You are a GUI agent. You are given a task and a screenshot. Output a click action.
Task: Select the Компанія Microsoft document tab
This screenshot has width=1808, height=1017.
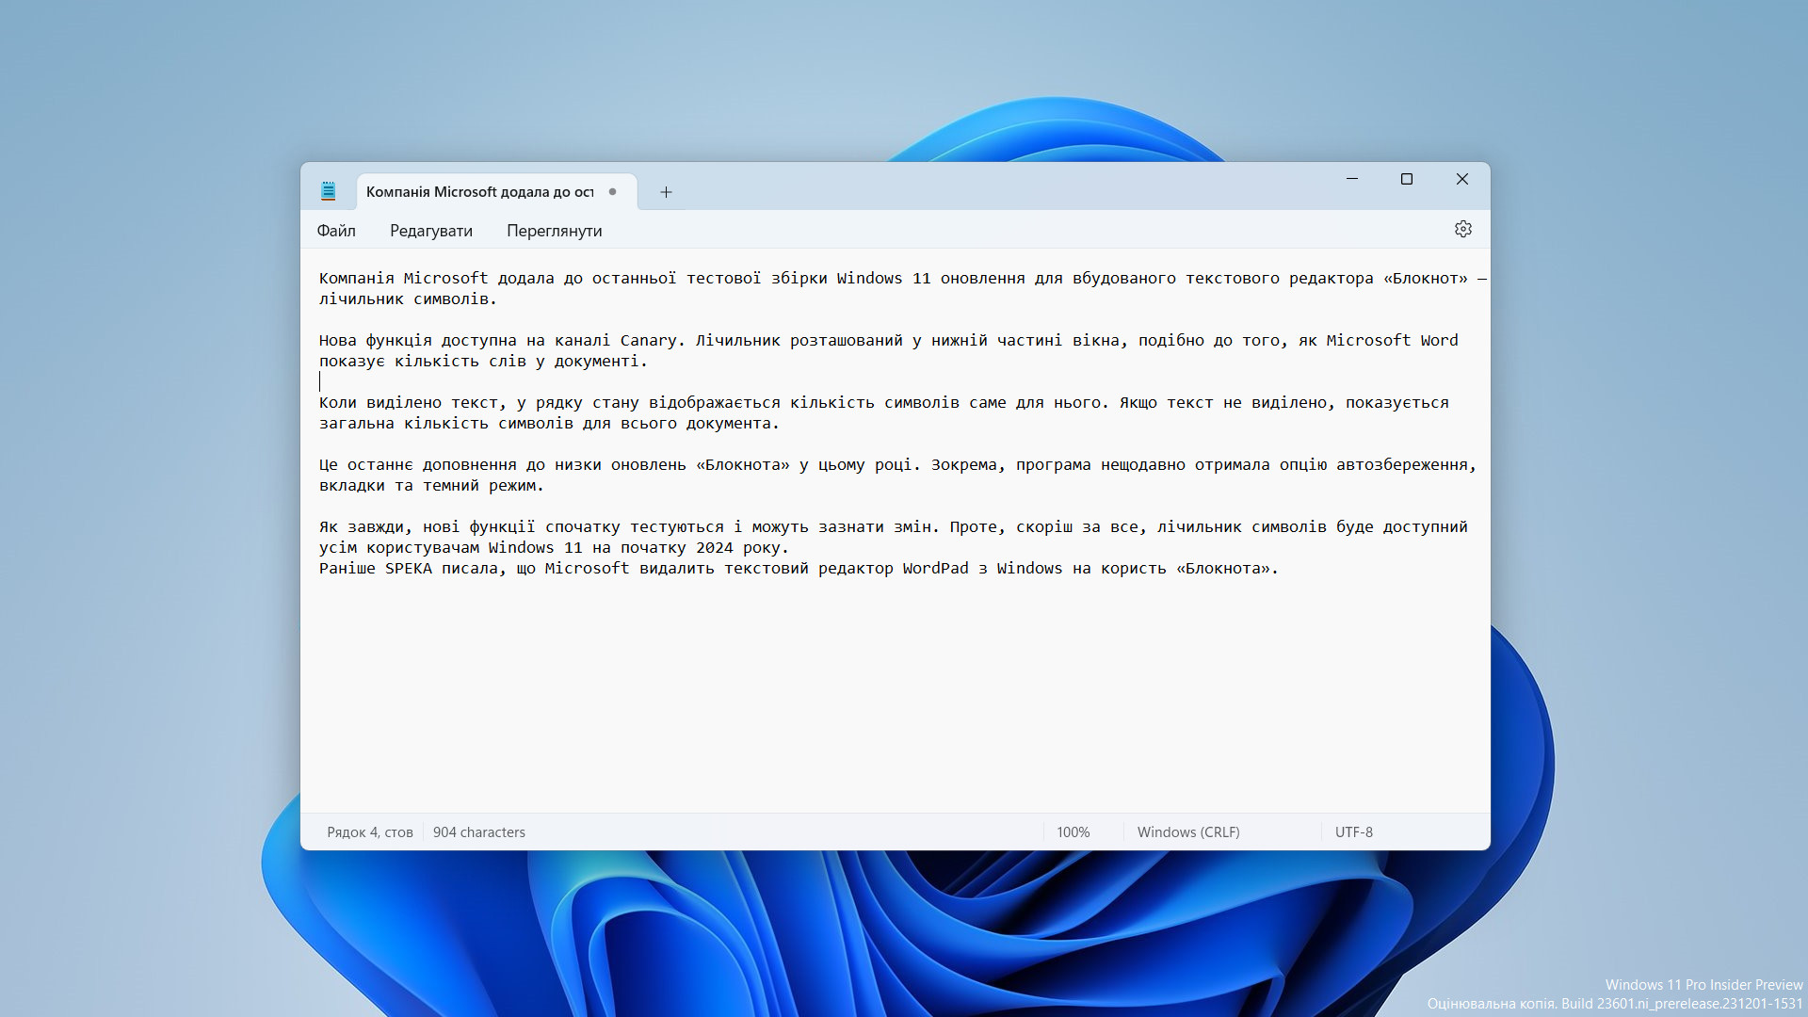[479, 192]
